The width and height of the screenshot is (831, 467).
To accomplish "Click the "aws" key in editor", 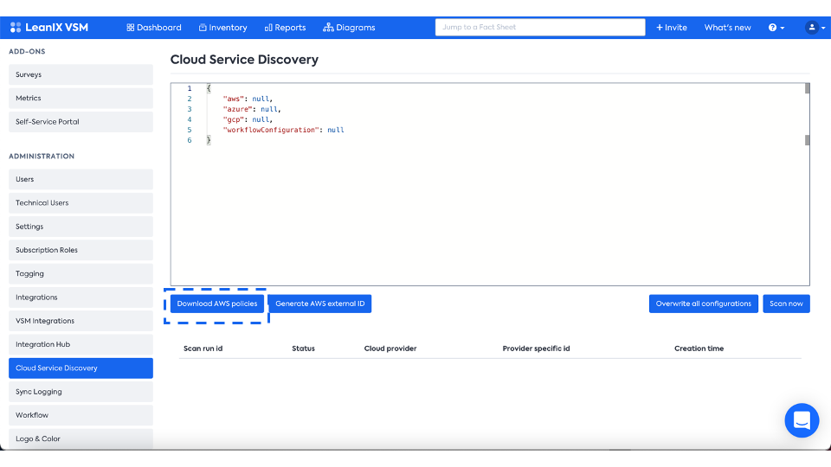I will click(x=233, y=99).
